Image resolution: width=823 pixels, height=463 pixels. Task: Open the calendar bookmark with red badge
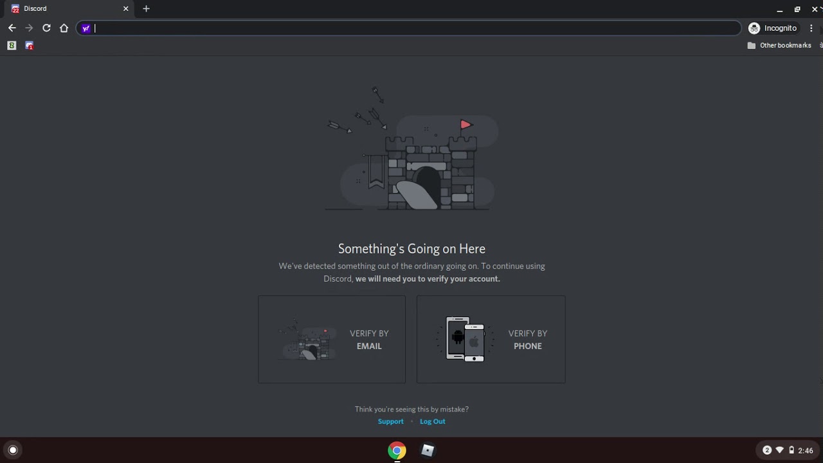[29, 46]
